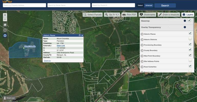This screenshot has height=102, width=197.
Task: Click the Zoom to link
Action: tap(47, 61)
